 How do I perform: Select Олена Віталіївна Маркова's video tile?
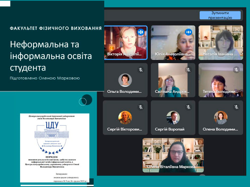(x=173, y=155)
